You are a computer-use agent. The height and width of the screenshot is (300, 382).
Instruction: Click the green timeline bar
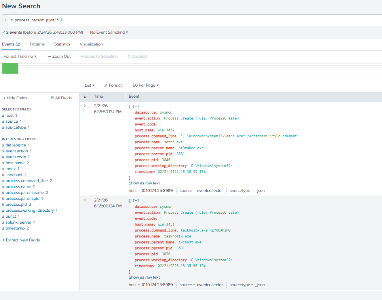(x=10, y=68)
